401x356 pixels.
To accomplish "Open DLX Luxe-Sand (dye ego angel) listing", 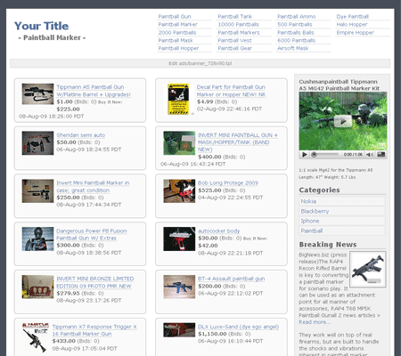I will pos(238,327).
